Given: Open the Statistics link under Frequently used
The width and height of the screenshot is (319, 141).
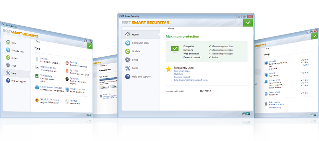Looking at the screenshot, I should pyautogui.click(x=178, y=74).
